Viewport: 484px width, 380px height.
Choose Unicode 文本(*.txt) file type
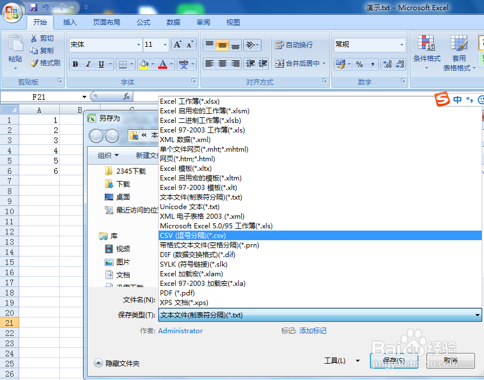pos(320,207)
